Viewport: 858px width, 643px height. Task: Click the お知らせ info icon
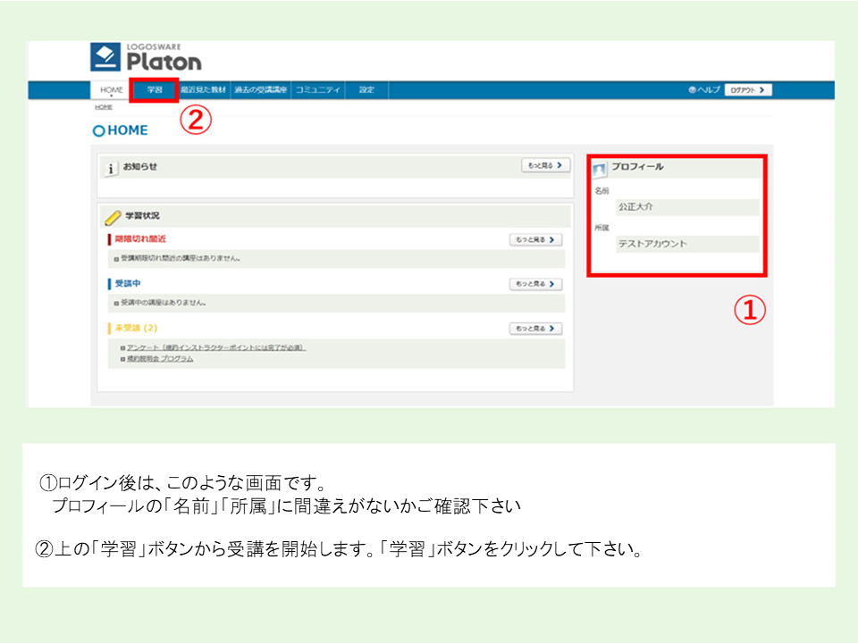[111, 168]
